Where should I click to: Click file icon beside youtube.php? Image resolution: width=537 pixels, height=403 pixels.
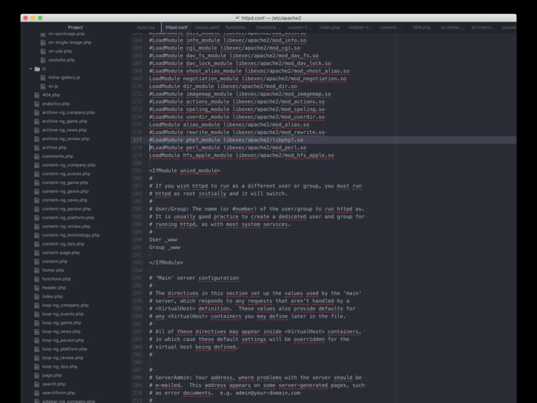[43, 60]
